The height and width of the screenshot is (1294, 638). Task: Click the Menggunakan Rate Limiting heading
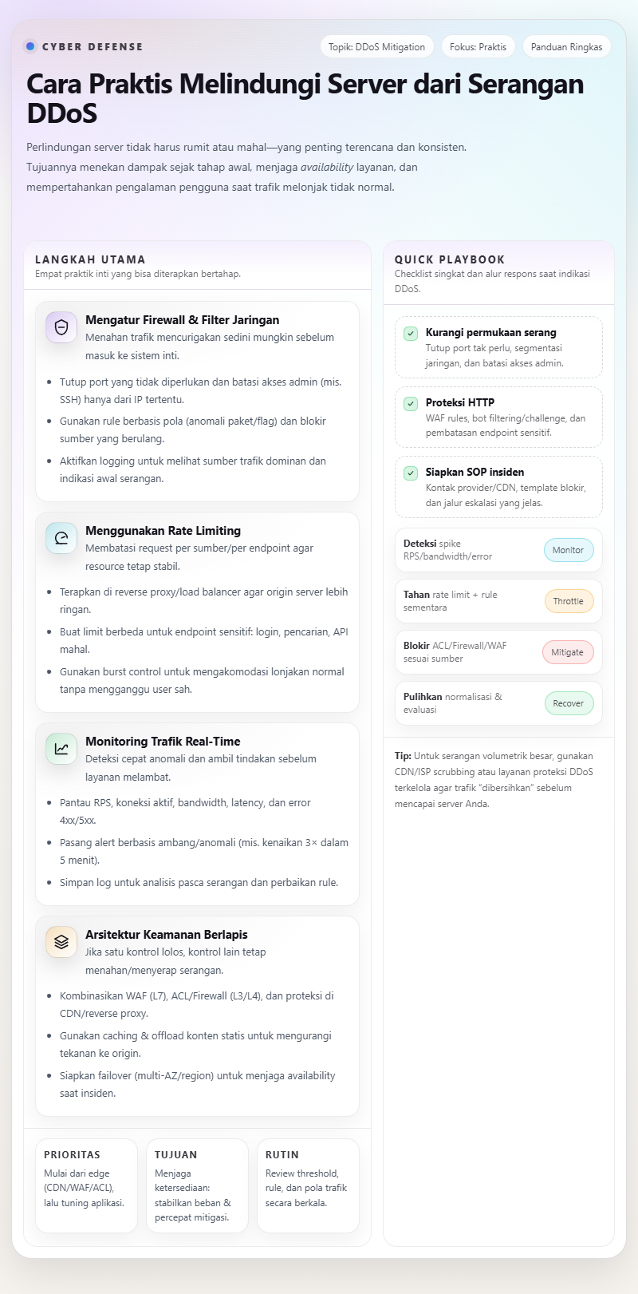tap(163, 531)
